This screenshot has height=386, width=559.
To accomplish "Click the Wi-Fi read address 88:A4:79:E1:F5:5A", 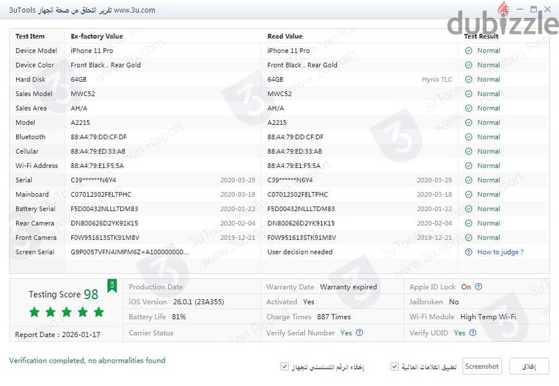I will pos(294,166).
